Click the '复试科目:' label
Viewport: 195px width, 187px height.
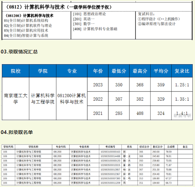click(x=146, y=14)
